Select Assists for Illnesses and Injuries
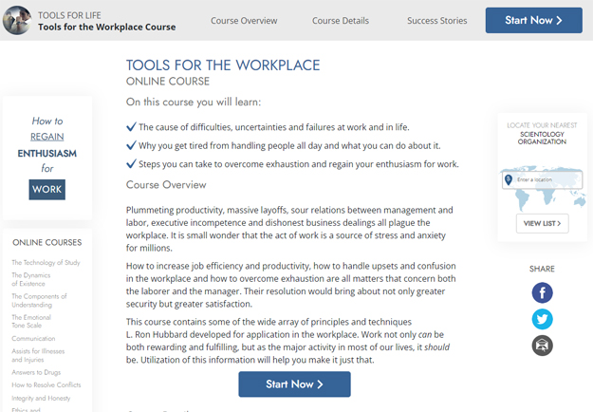The height and width of the screenshot is (412, 593). point(41,354)
